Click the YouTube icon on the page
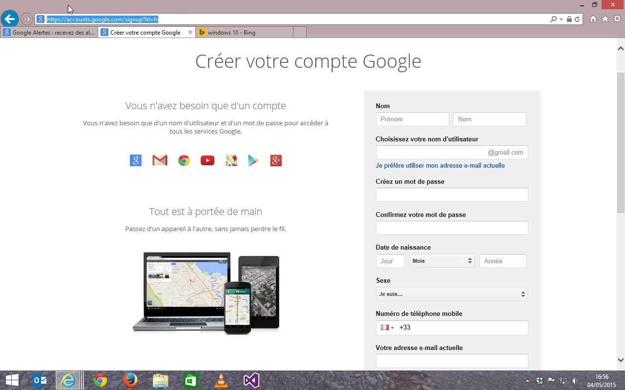 [x=208, y=160]
